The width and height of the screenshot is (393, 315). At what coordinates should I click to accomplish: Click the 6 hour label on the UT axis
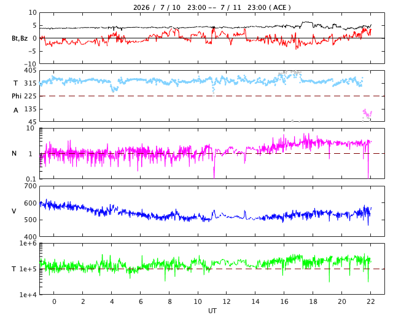click(x=141, y=301)
